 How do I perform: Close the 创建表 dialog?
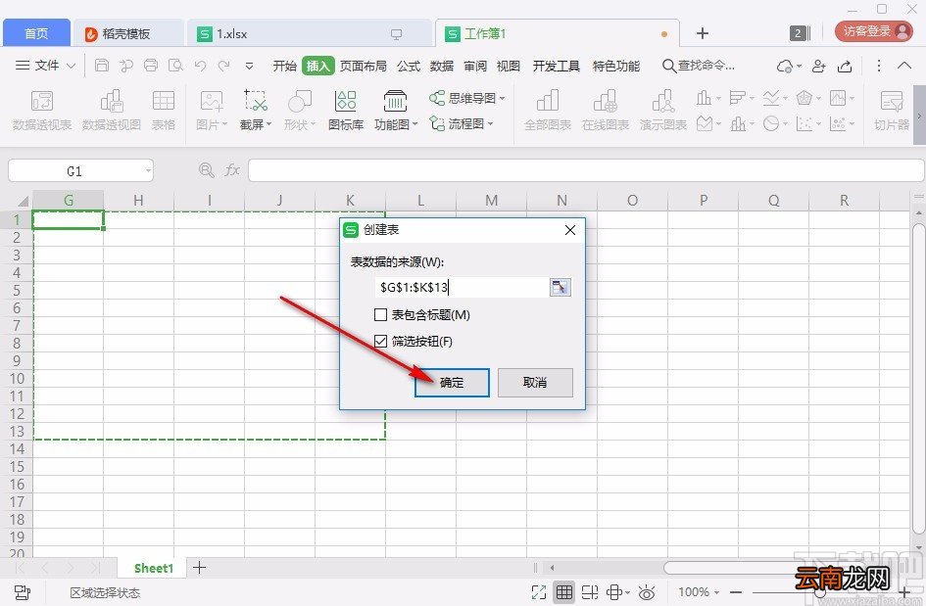click(570, 230)
